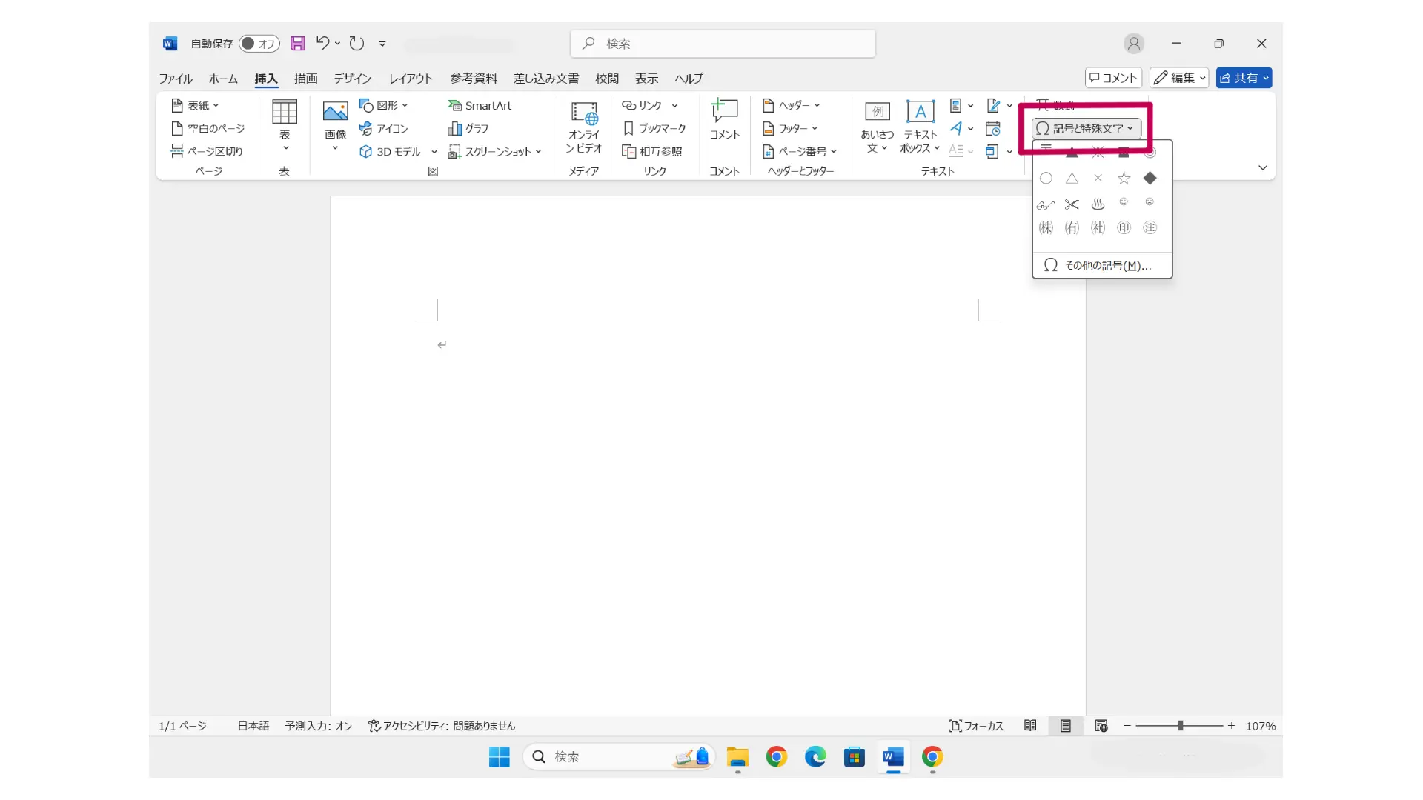The width and height of the screenshot is (1423, 800).
Task: Insert the circled 印 symbol
Action: pos(1124,228)
